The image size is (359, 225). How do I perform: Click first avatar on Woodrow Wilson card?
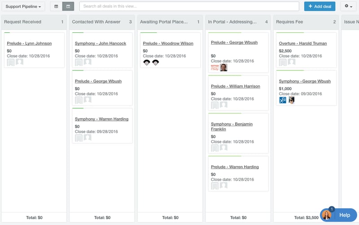tap(147, 62)
